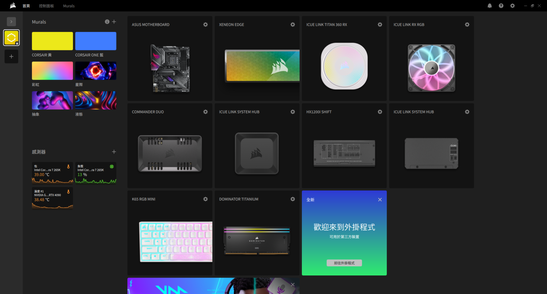This screenshot has width=547, height=294.
Task: Close the 全新 plugin welcome card
Action: [380, 200]
